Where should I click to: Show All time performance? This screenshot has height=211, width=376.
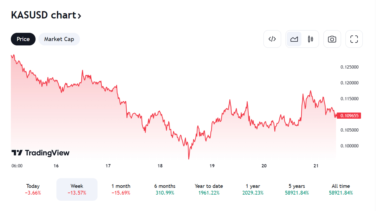[341, 189]
